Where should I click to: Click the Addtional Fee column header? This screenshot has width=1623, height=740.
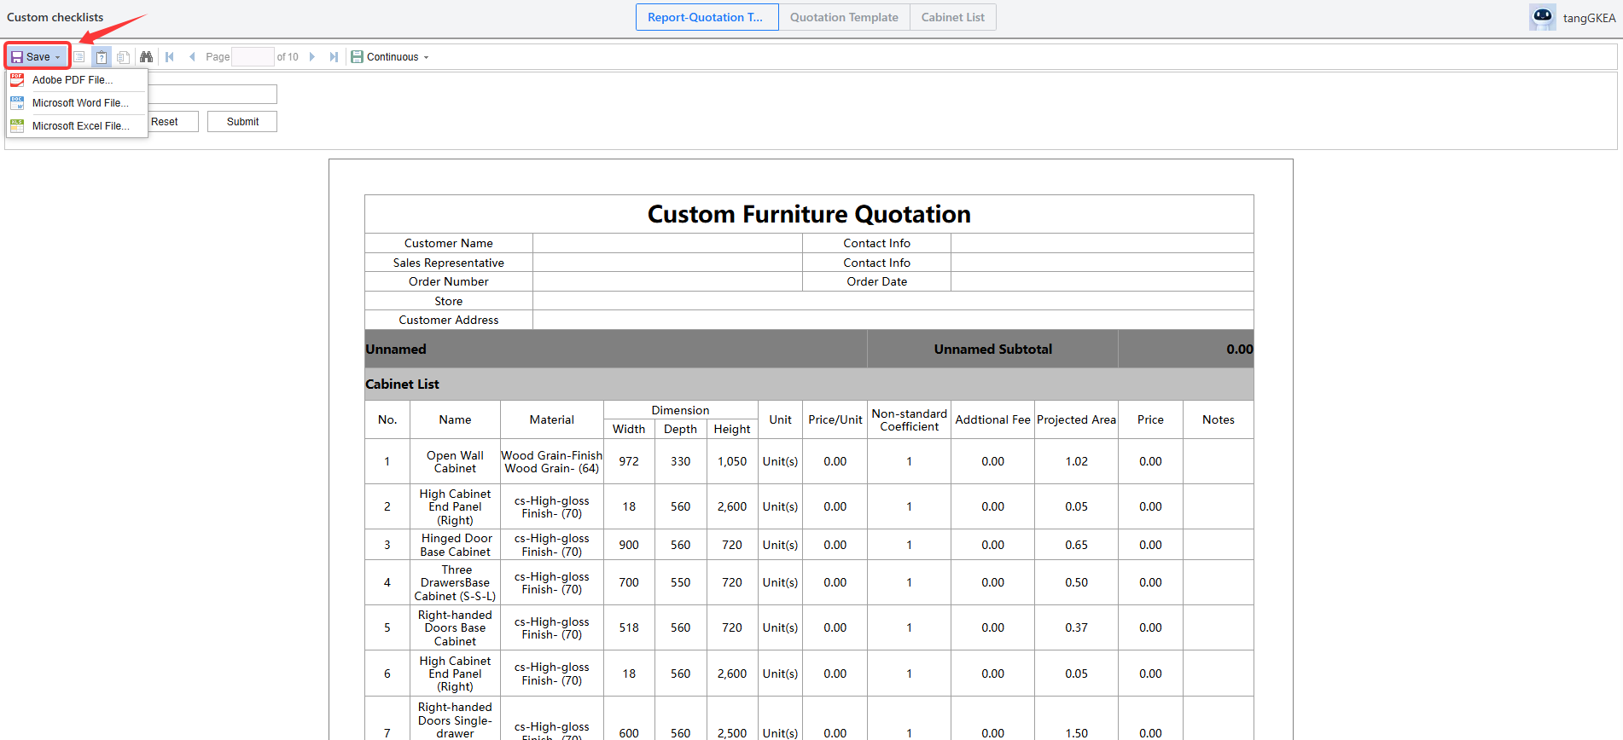tap(992, 419)
